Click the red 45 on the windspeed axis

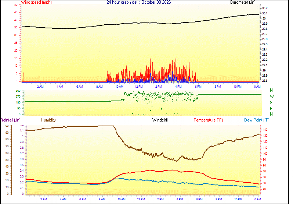coord(16,13)
